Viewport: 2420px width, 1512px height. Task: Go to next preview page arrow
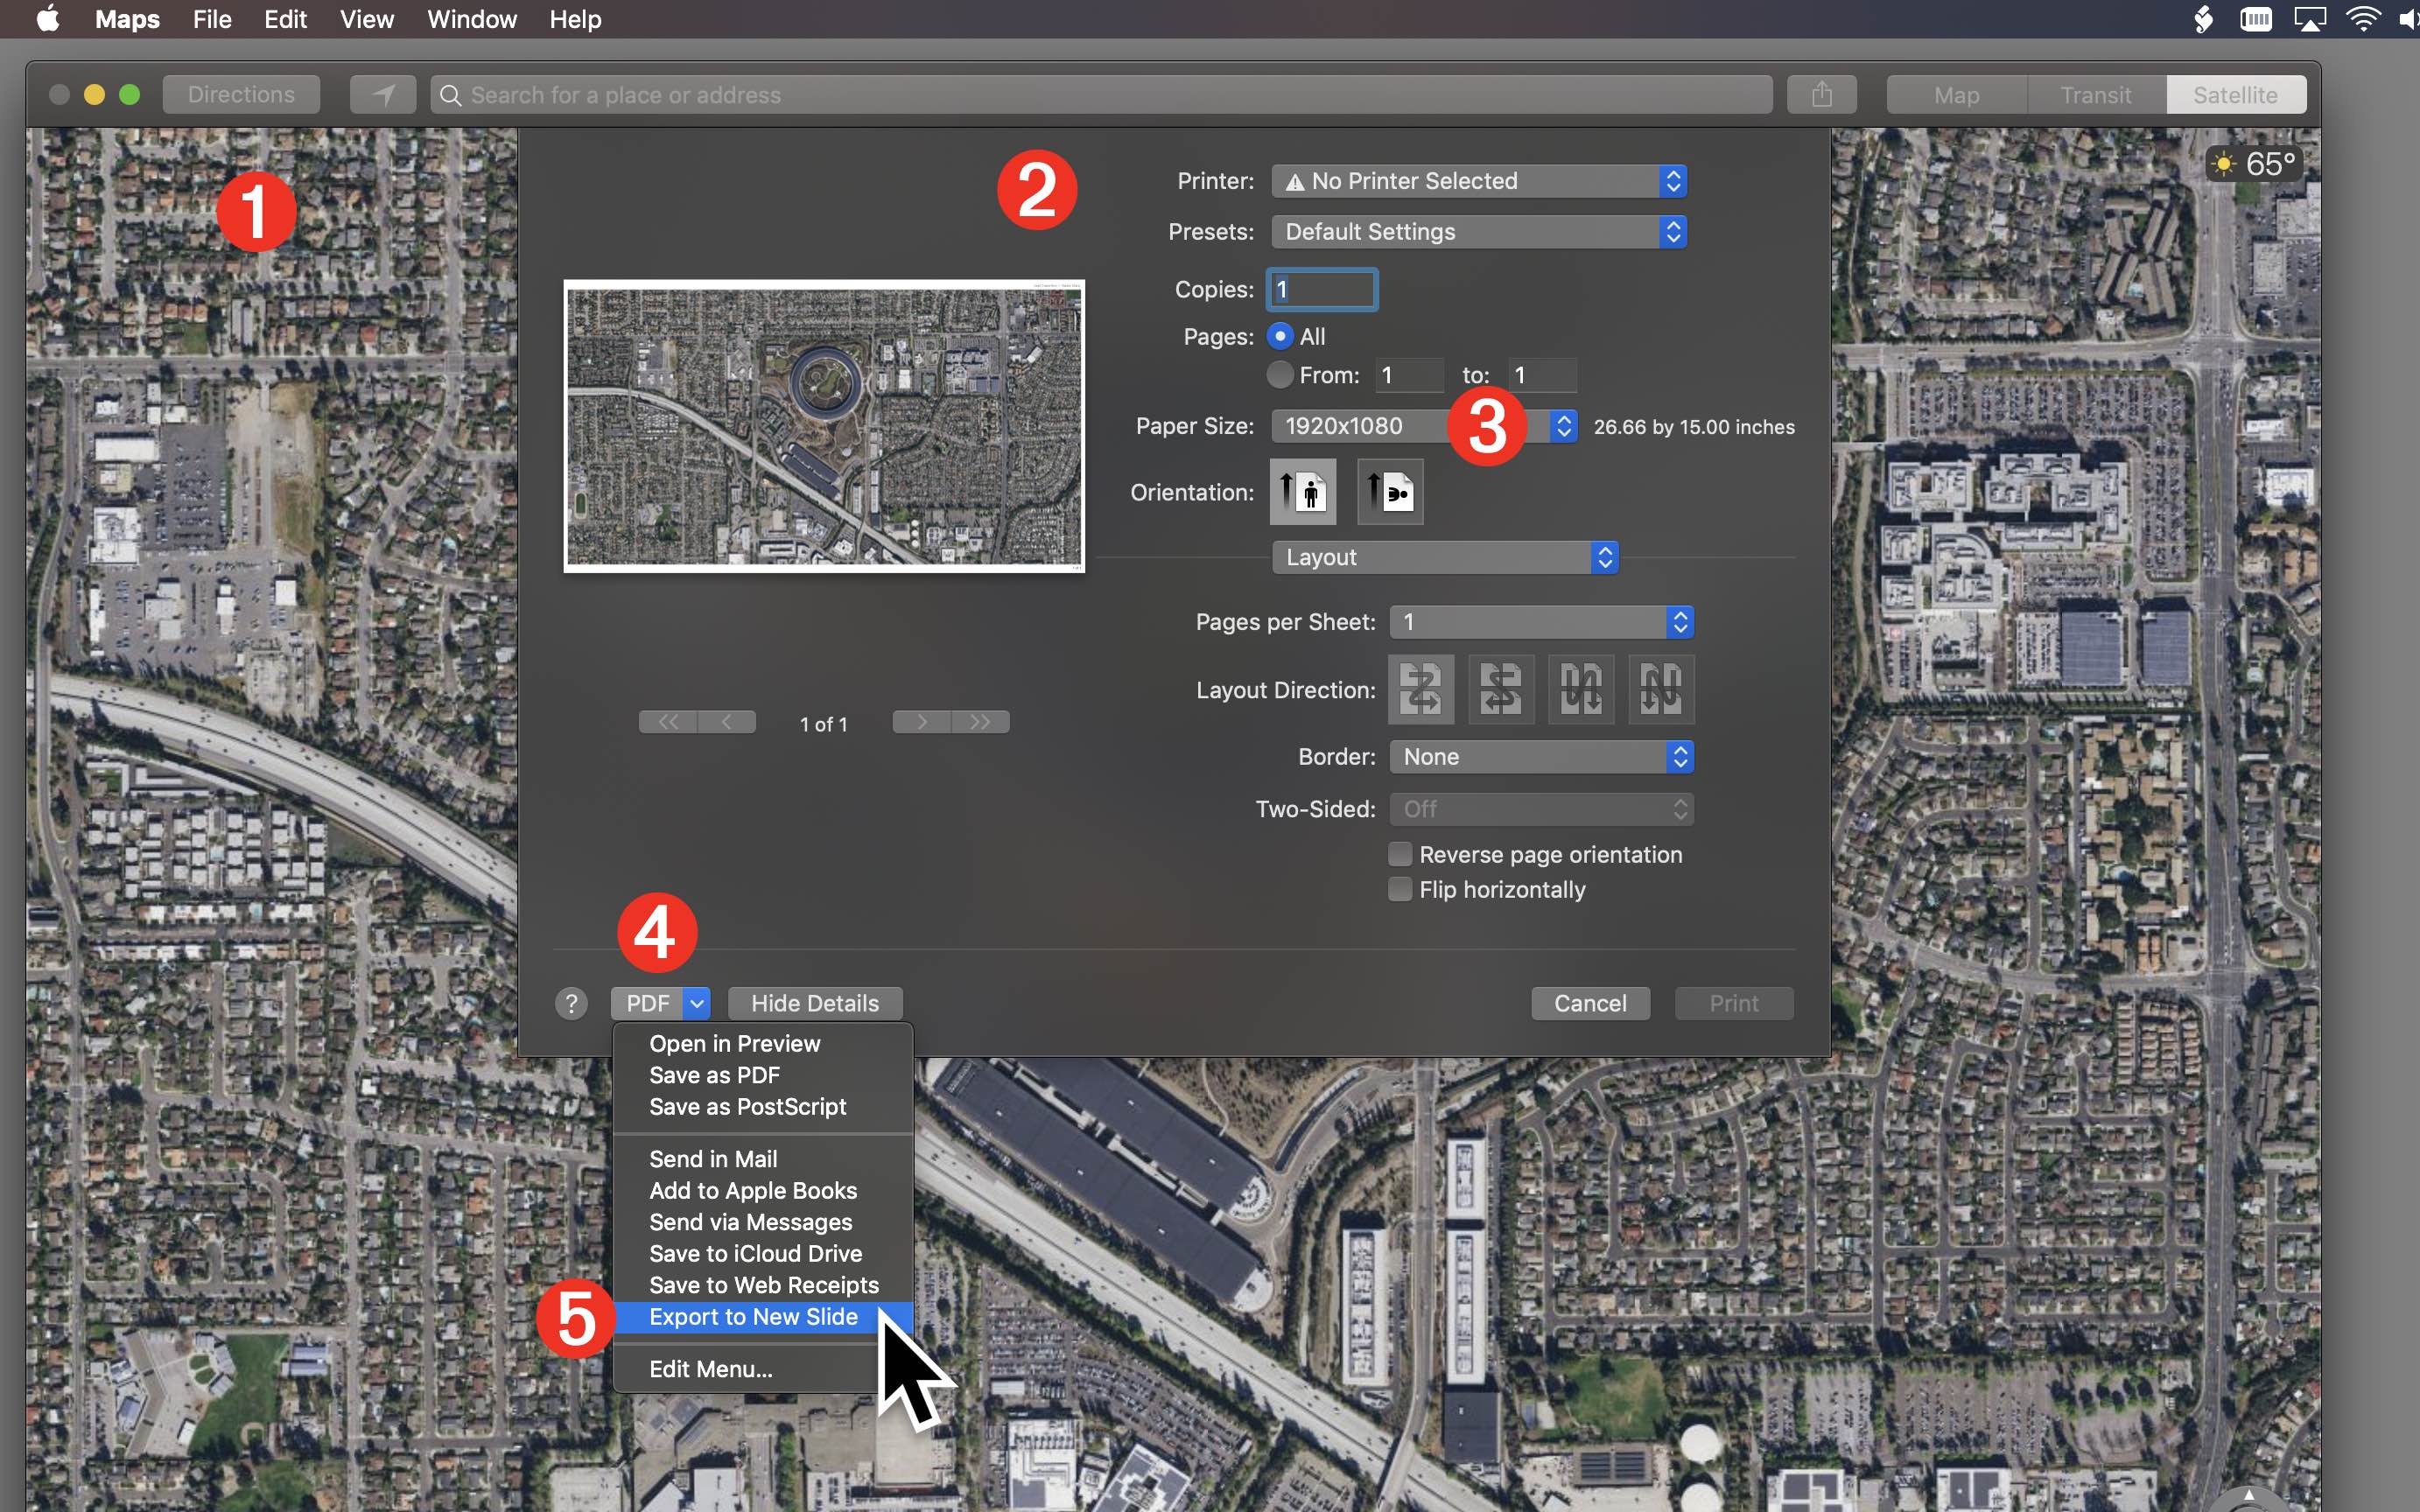(x=921, y=722)
